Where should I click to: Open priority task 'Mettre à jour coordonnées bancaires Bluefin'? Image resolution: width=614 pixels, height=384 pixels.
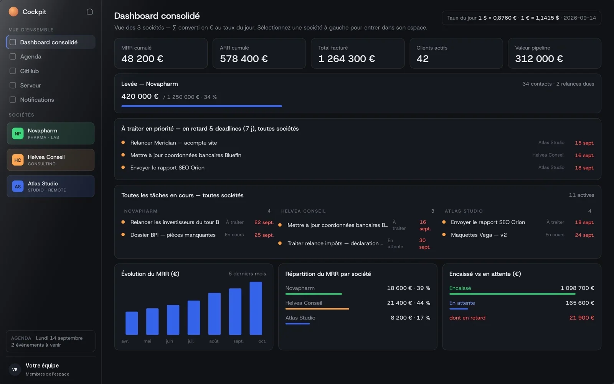(x=358, y=155)
